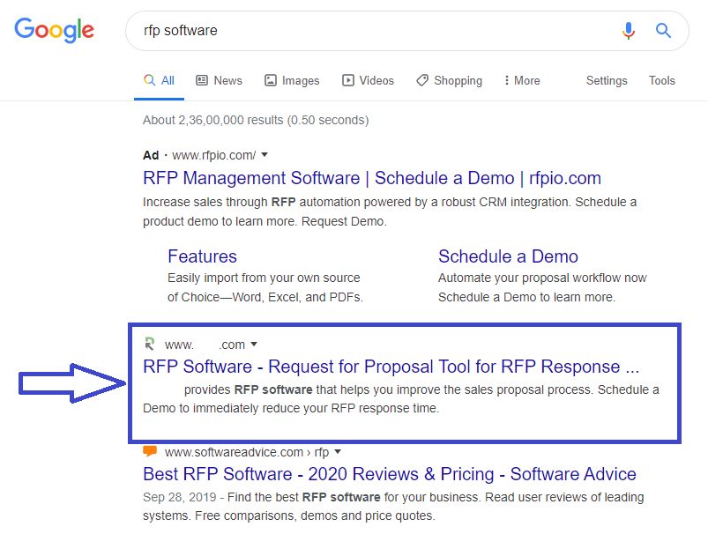
Task: Click the Shopping tab tag icon
Action: 422,80
